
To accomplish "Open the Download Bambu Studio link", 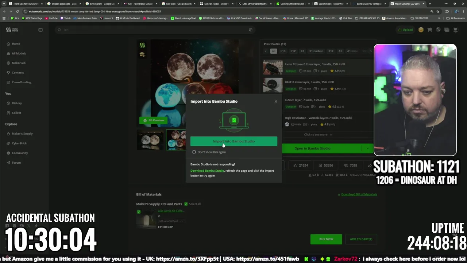I will click(207, 171).
